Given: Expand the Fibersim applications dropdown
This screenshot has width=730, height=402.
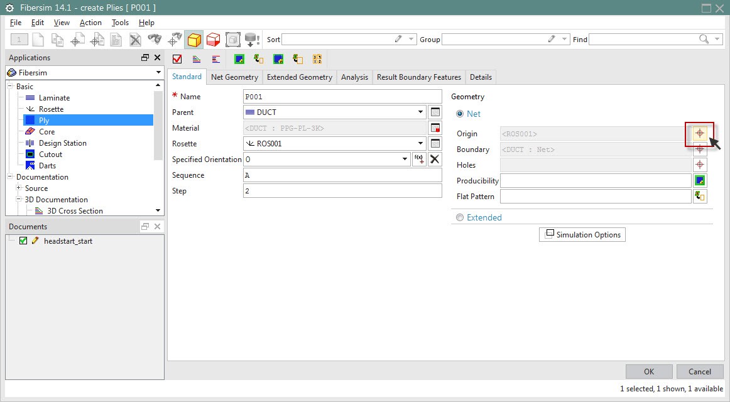Looking at the screenshot, I should click(x=158, y=73).
